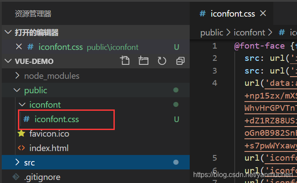Click line number 4 in the gutter

215,83
